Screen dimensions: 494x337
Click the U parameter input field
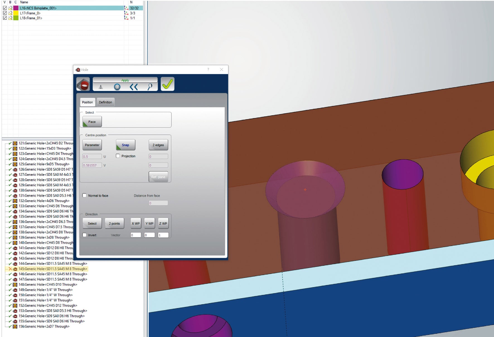[x=92, y=157]
